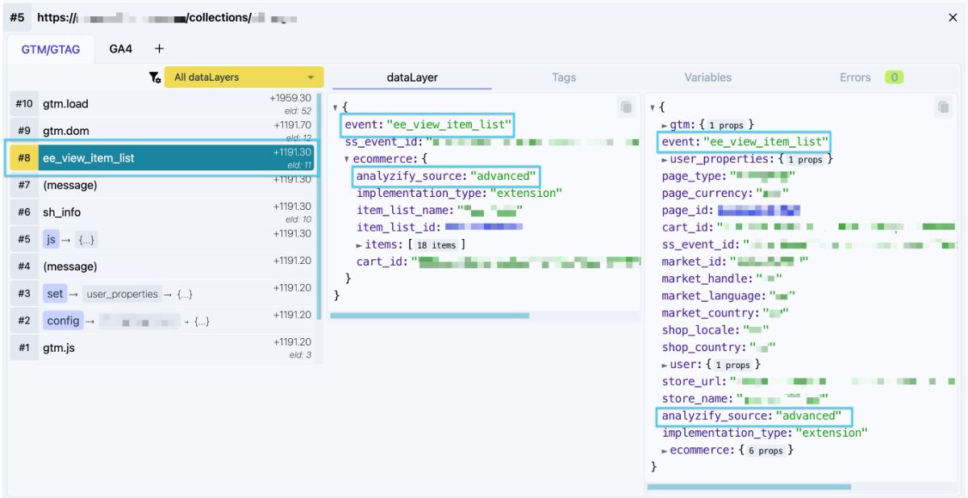This screenshot has width=968, height=498.
Task: Click analyzify_source "advanced" in right panel
Action: [756, 416]
